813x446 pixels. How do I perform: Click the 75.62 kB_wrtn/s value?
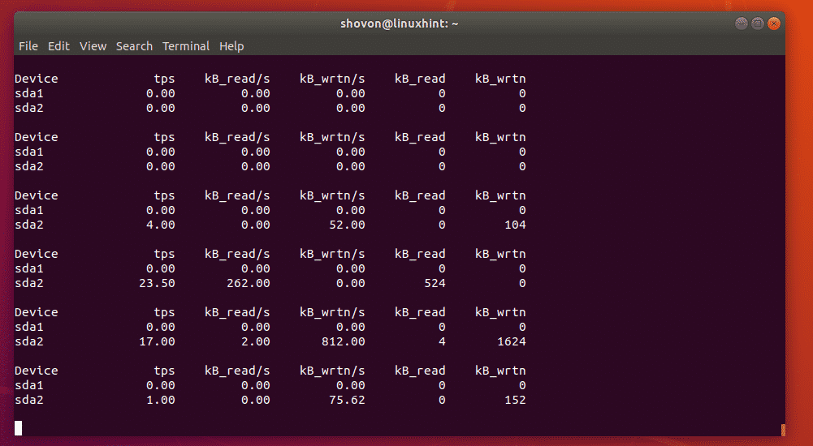pos(346,400)
